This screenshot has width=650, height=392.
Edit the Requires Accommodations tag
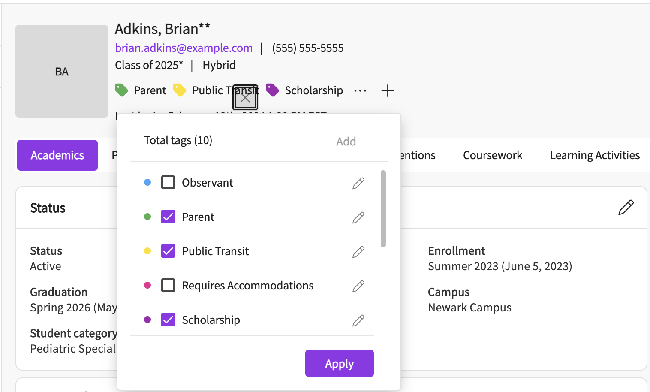coord(358,286)
